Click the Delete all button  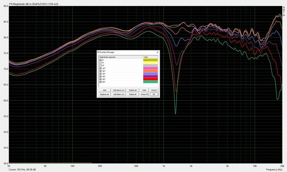(x=133, y=94)
